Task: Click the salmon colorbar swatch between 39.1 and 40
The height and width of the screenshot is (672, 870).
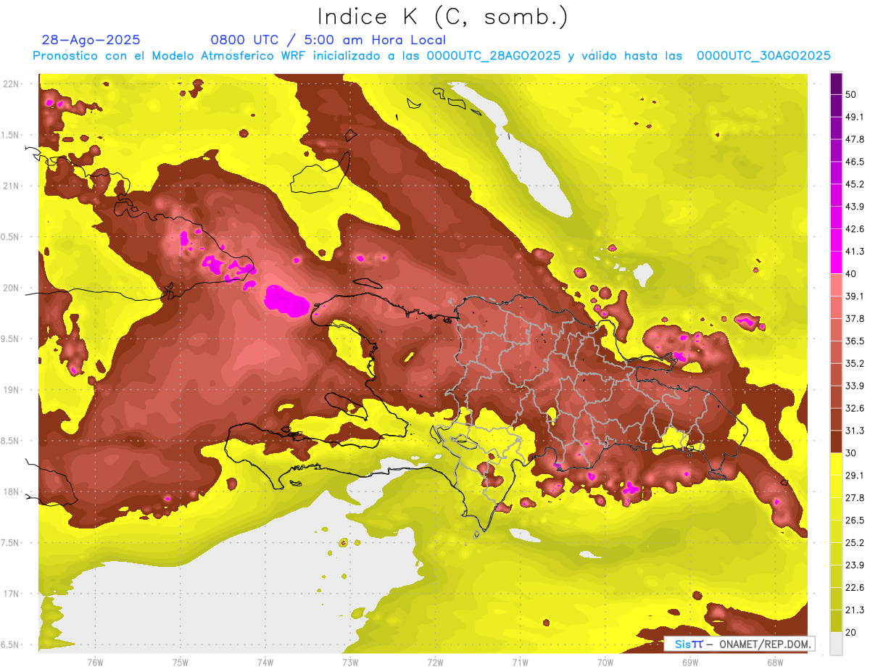Action: [836, 285]
